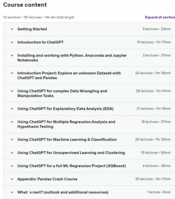Click the '28 lectures • 1hr 41min' label
175x199 pixels.
coord(153,91)
